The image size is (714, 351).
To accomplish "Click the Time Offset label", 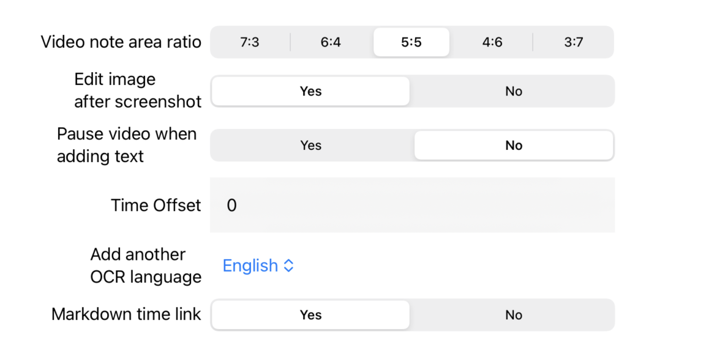I will click(156, 205).
